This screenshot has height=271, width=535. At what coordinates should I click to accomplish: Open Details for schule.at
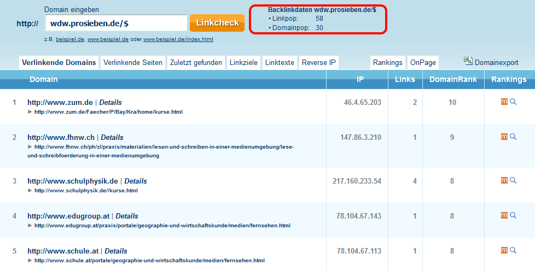[x=115, y=251]
